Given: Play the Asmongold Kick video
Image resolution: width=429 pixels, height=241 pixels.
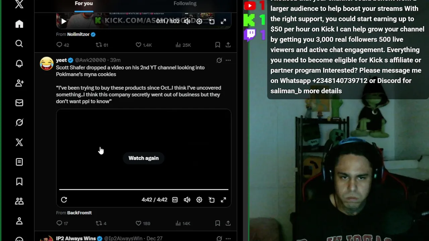Looking at the screenshot, I should [64, 21].
